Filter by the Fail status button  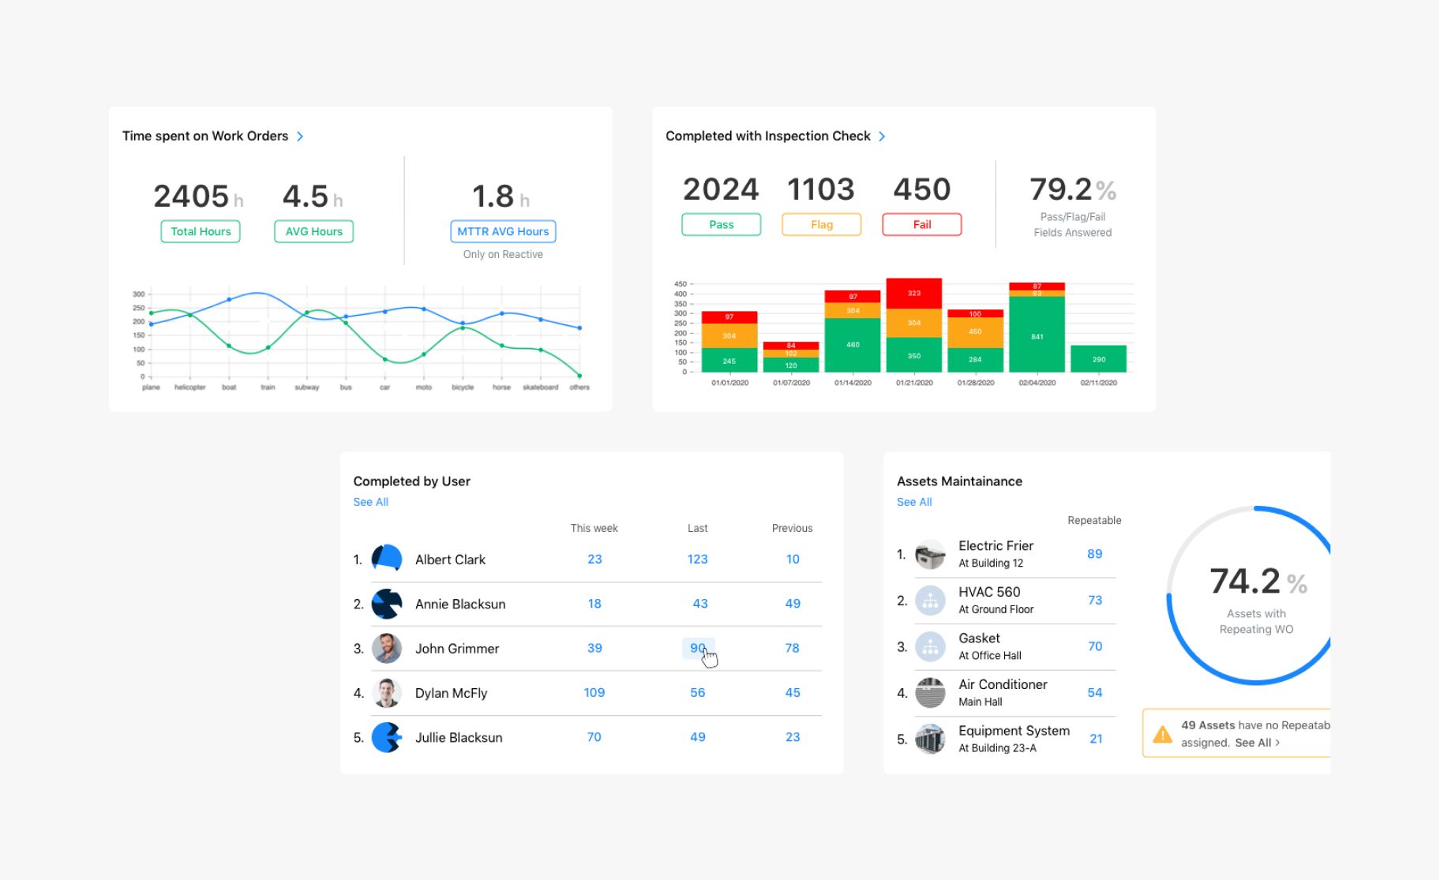click(921, 224)
